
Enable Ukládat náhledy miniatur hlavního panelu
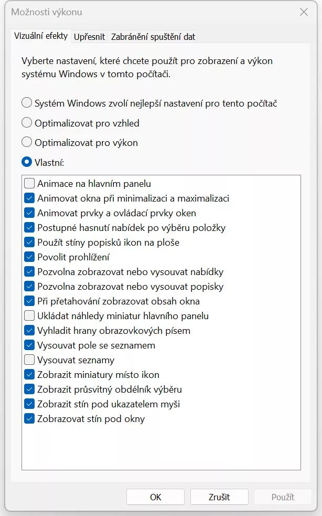pyautogui.click(x=29, y=316)
